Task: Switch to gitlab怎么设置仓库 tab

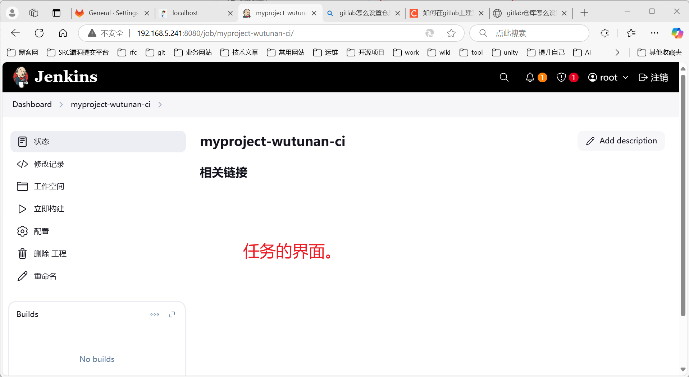Action: [x=364, y=13]
